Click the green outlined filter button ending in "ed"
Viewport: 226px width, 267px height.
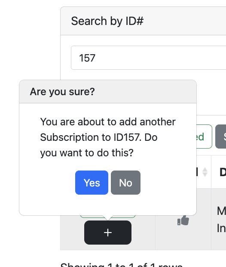coord(204,137)
